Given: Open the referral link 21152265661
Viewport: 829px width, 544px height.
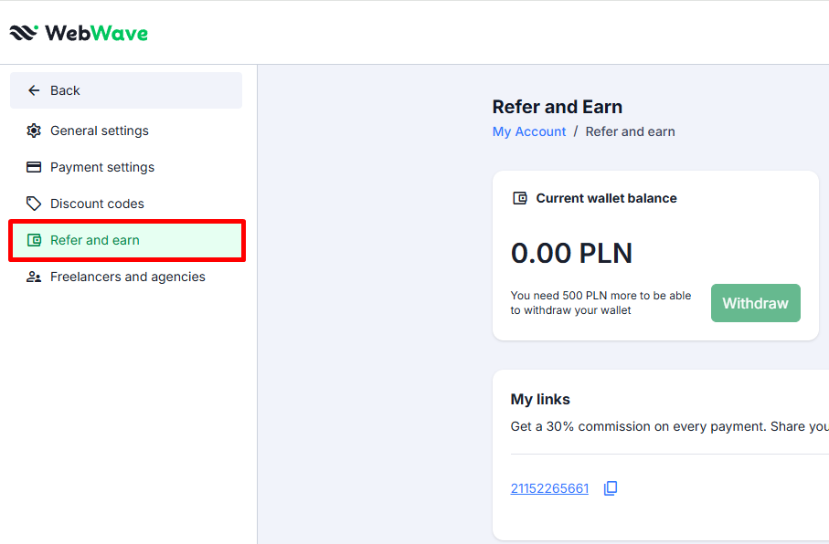Looking at the screenshot, I should point(549,488).
